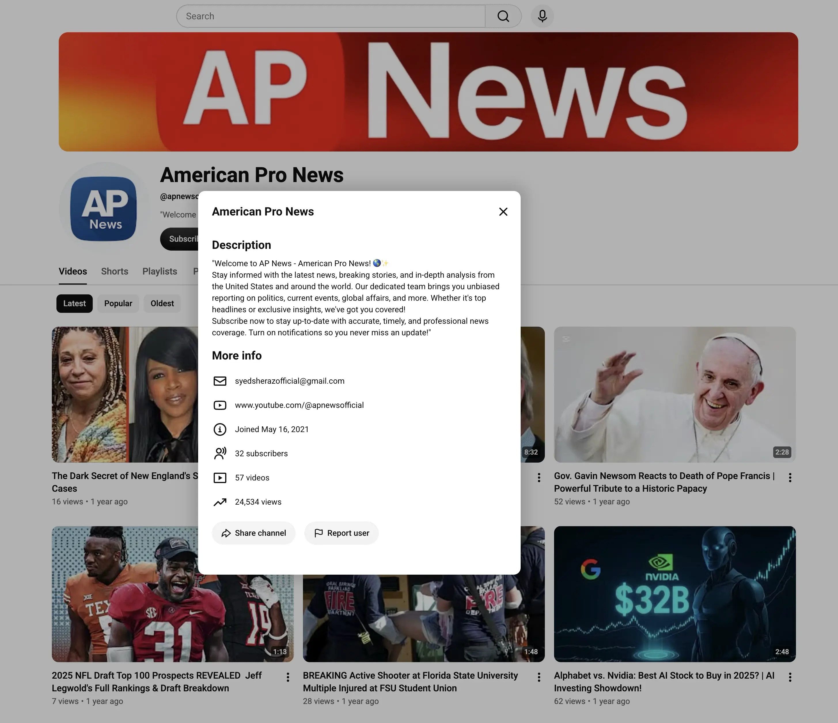This screenshot has width=838, height=723.
Task: Open options for Gavin Newsom video
Action: coord(790,477)
